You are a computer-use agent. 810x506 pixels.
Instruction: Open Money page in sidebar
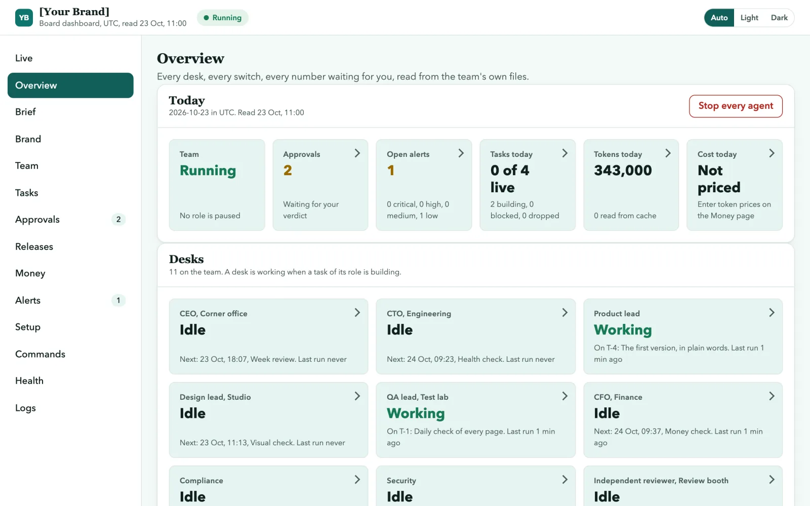(70, 273)
